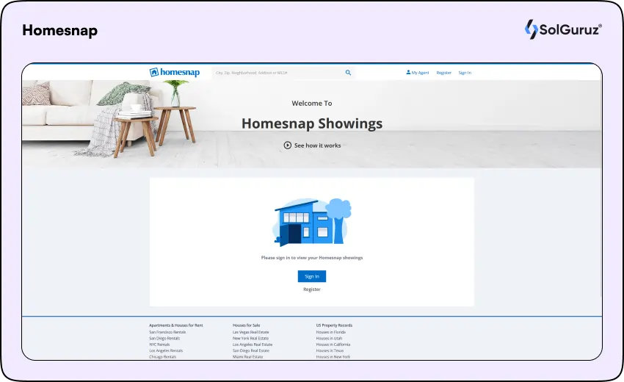Open New York Real Estate link
The height and width of the screenshot is (382, 624).
click(x=251, y=338)
